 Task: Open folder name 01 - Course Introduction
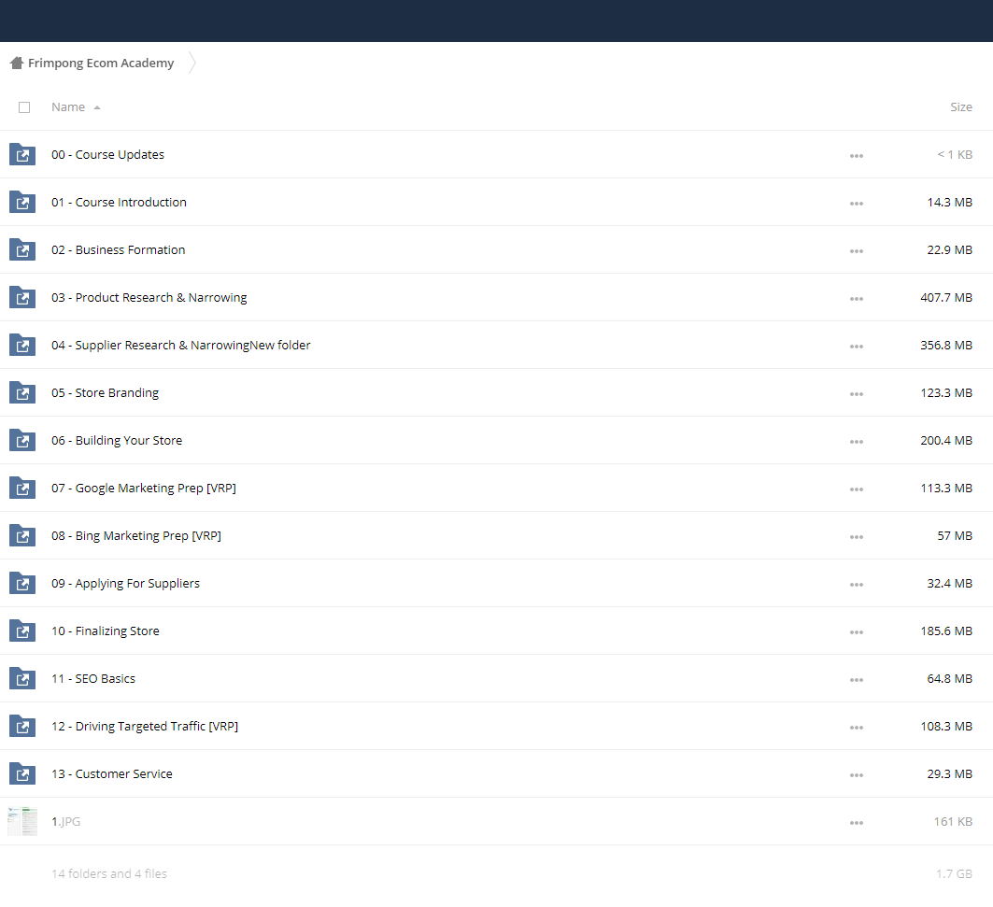(119, 202)
